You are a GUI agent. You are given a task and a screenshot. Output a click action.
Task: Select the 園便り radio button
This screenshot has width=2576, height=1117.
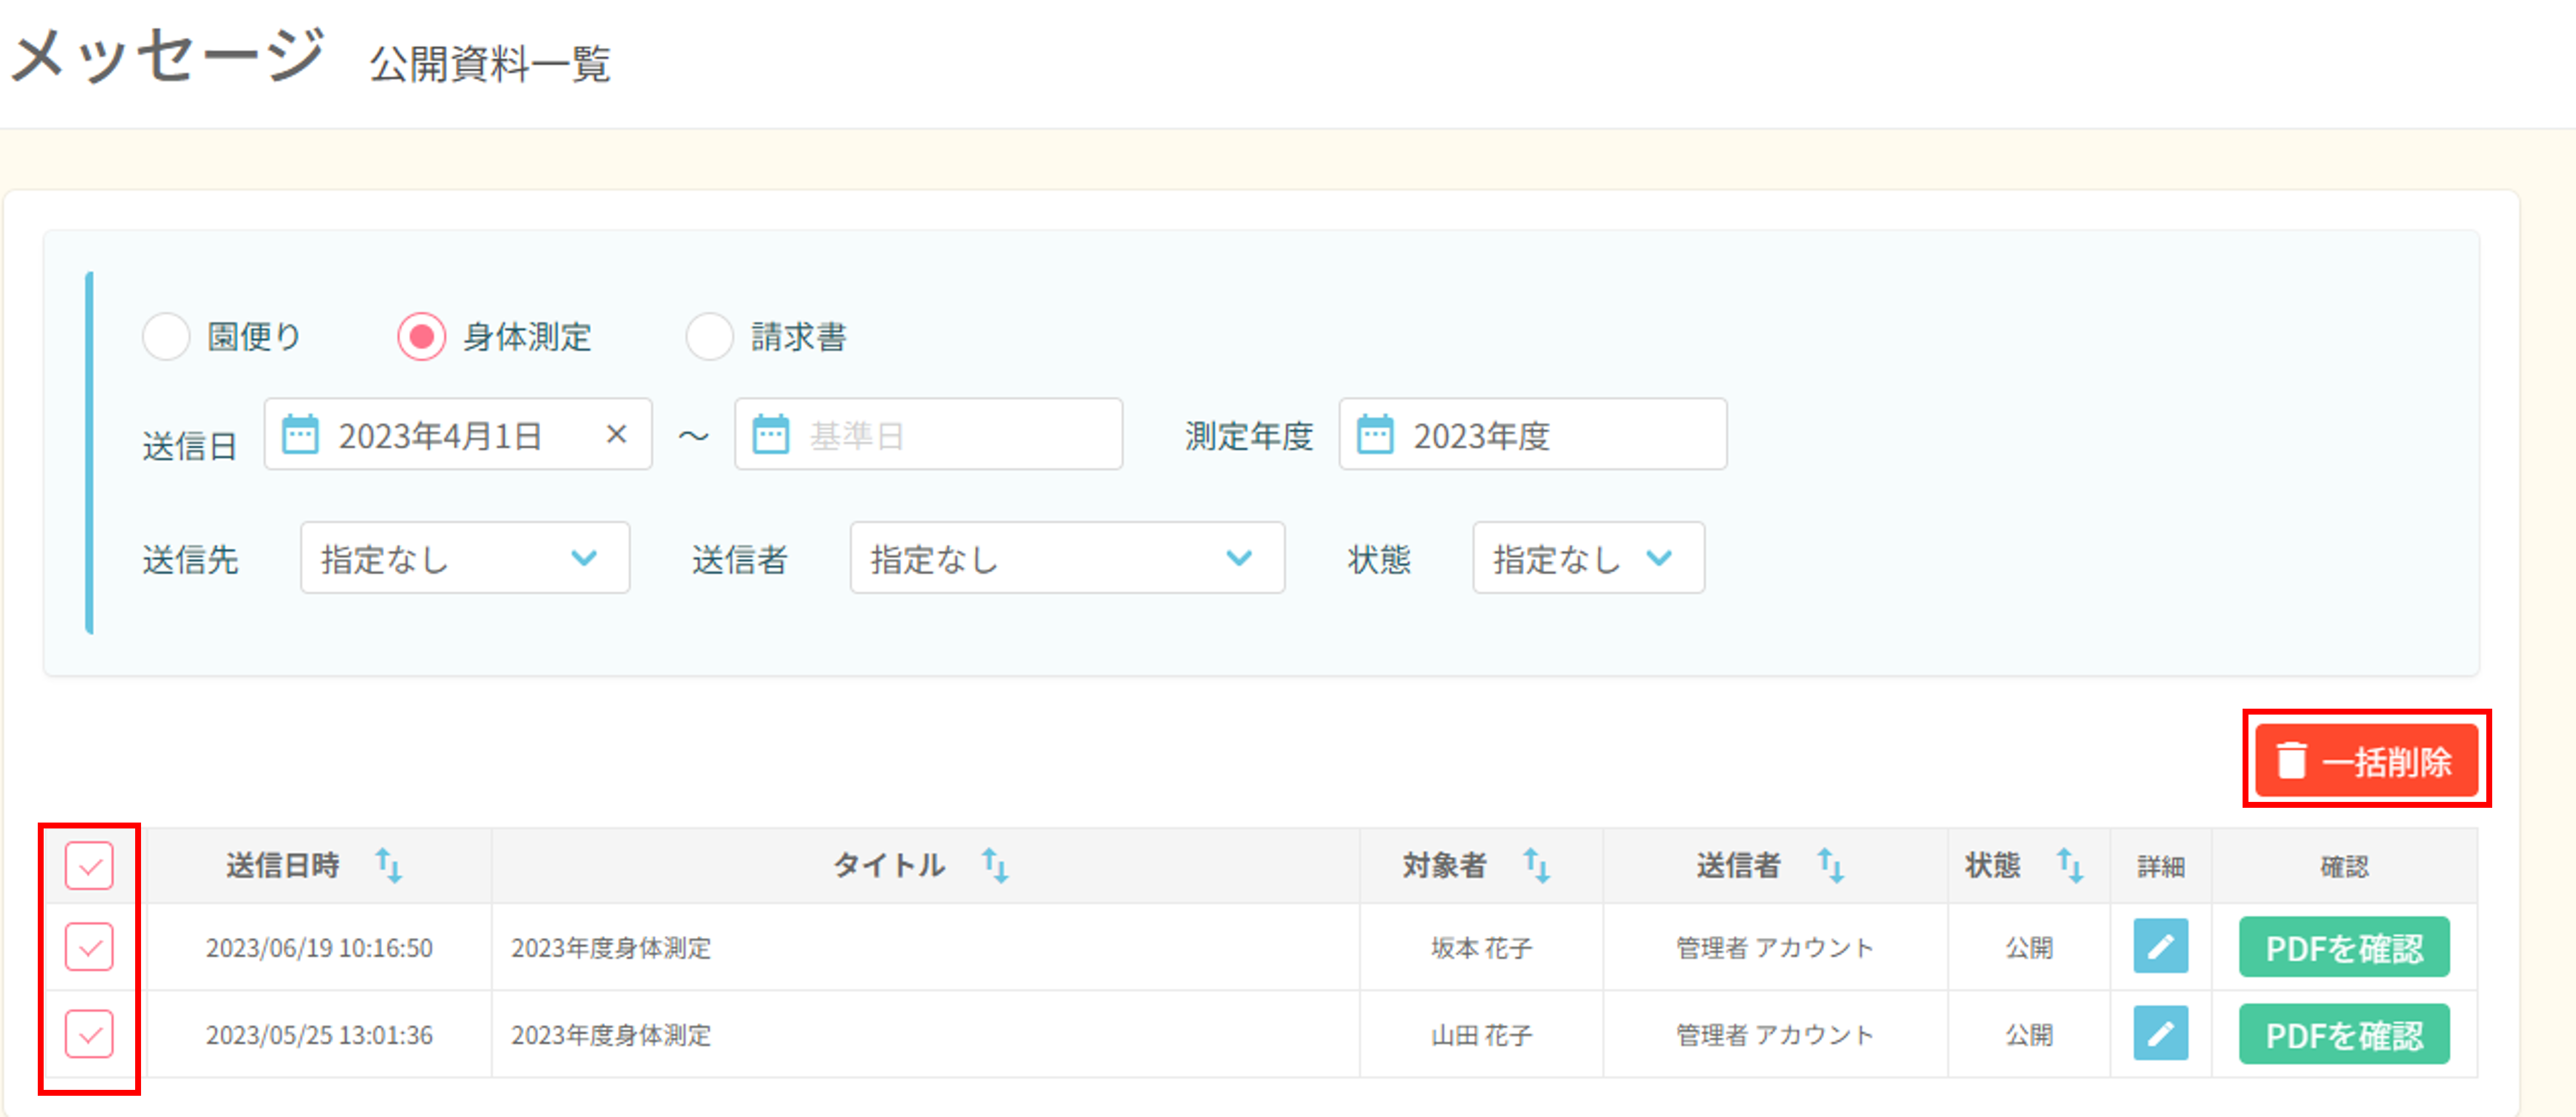[x=166, y=336]
